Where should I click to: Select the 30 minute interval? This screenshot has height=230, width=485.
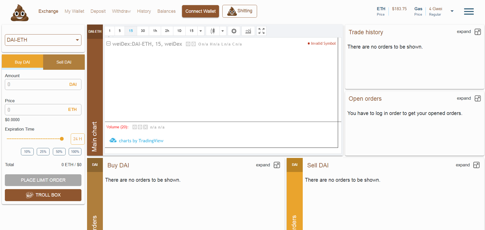pos(143,31)
